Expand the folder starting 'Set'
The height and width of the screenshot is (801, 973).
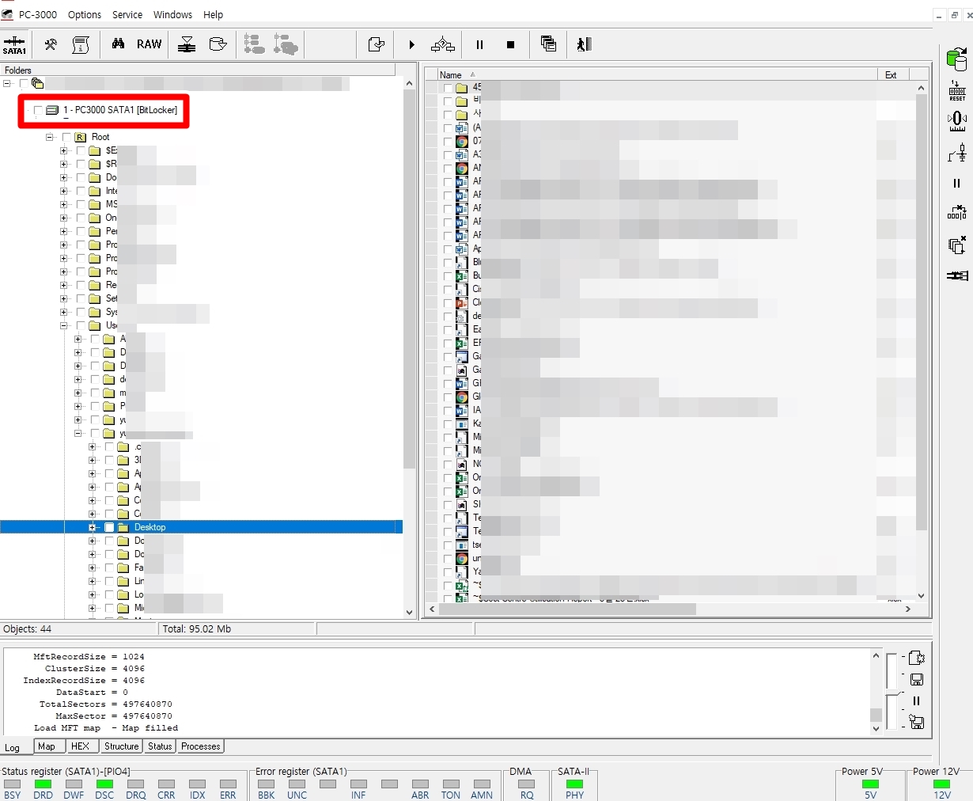[x=63, y=298]
